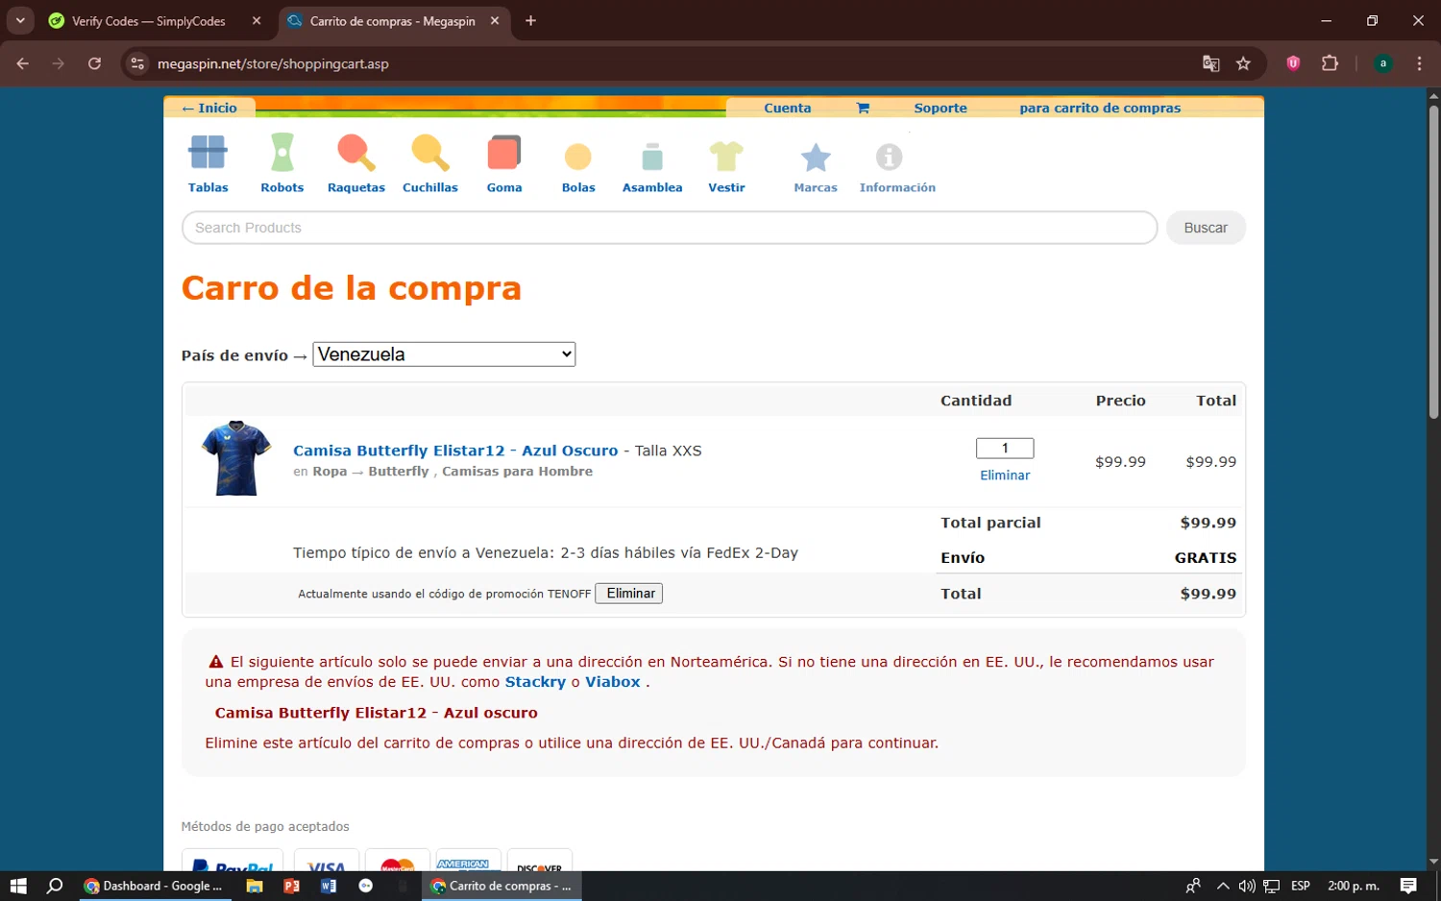
Task: Select the Carrito de compras - Megaspin tab
Action: [392, 20]
